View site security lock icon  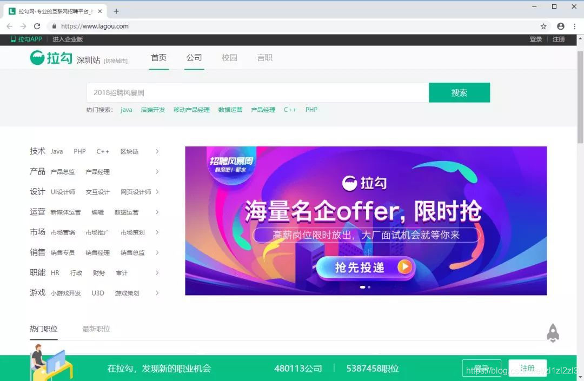tap(55, 26)
